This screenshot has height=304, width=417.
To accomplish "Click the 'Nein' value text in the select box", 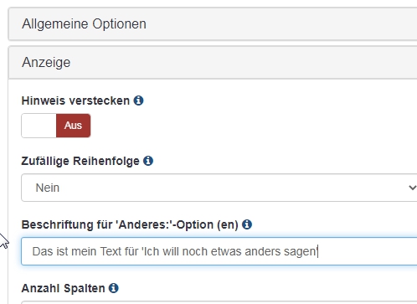I will point(48,188).
